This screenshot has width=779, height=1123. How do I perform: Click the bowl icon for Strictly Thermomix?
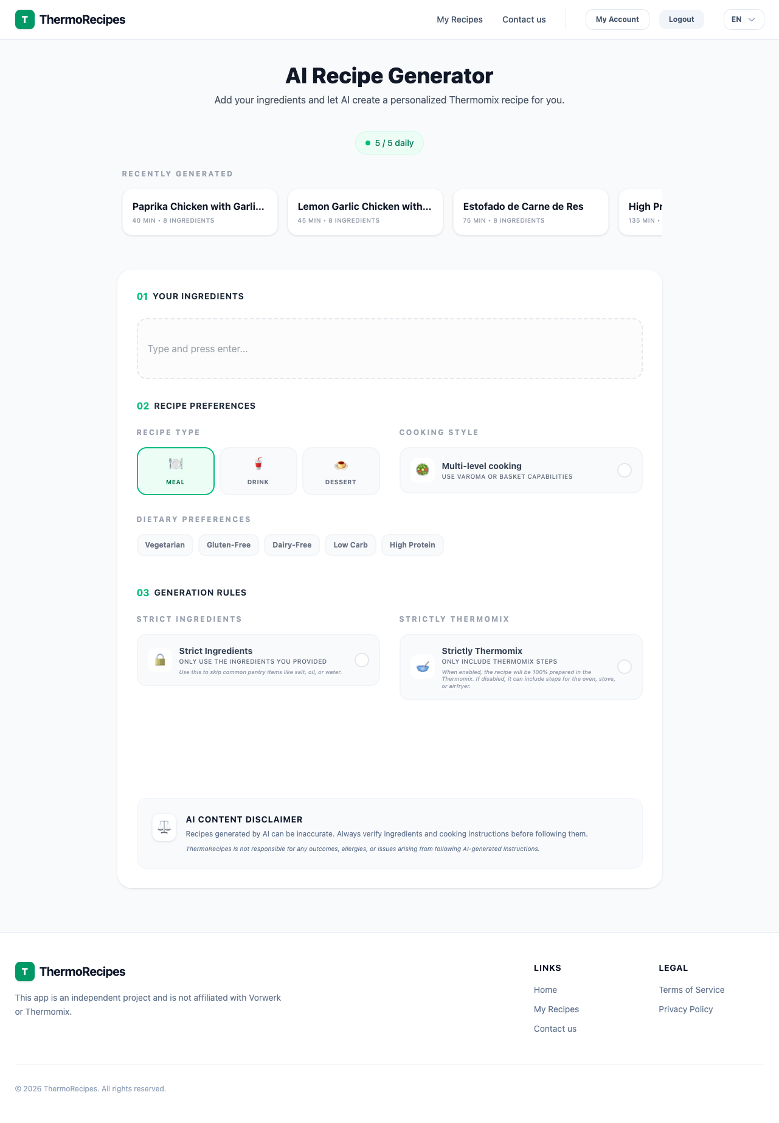423,667
